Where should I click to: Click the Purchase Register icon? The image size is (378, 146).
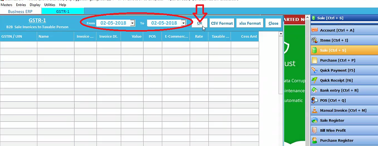(x=314, y=141)
